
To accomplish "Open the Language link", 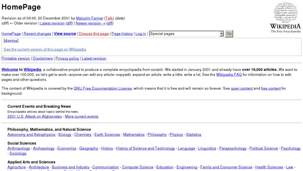I will pyautogui.click(x=186, y=148).
